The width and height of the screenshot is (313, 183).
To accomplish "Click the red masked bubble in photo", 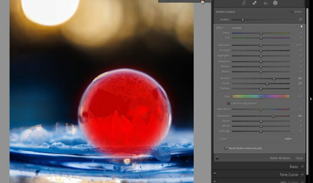I will pos(125,112).
